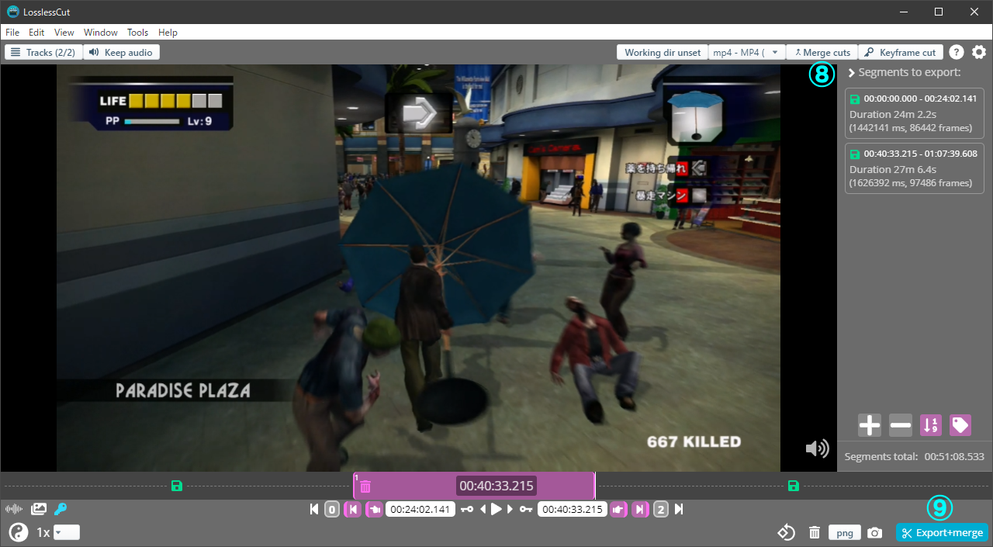Click Working dir unset button
This screenshot has height=547, width=993.
[x=663, y=52]
